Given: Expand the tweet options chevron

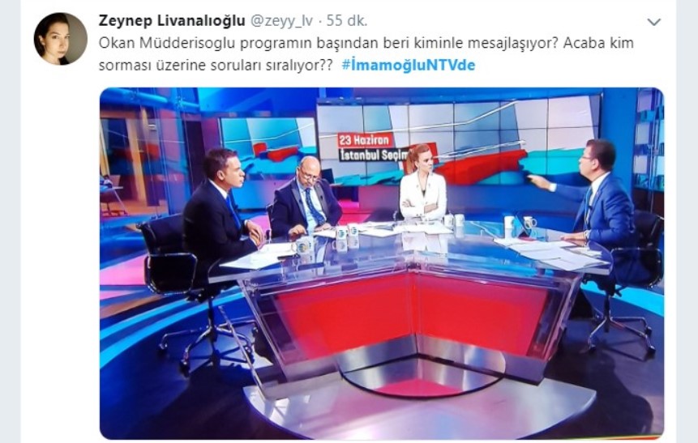Looking at the screenshot, I should coord(653,22).
